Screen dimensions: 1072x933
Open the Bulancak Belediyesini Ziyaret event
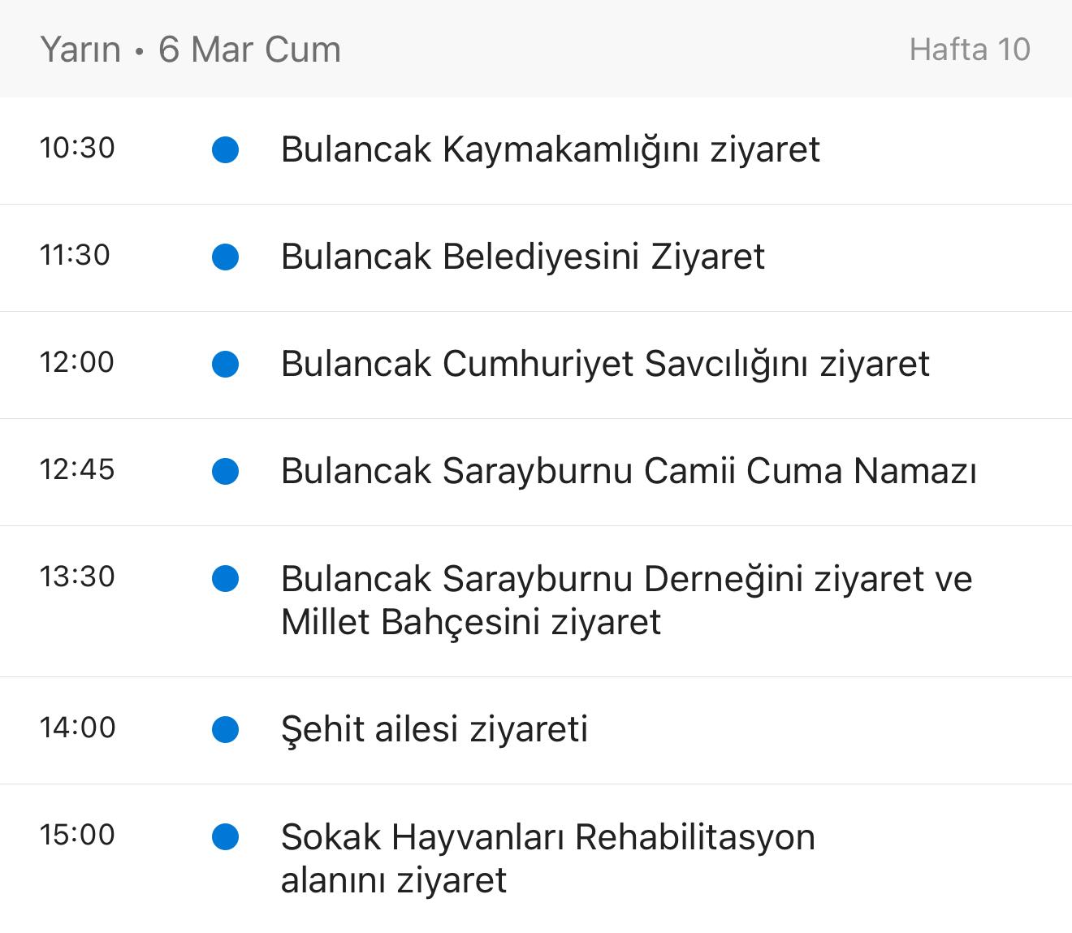(522, 257)
